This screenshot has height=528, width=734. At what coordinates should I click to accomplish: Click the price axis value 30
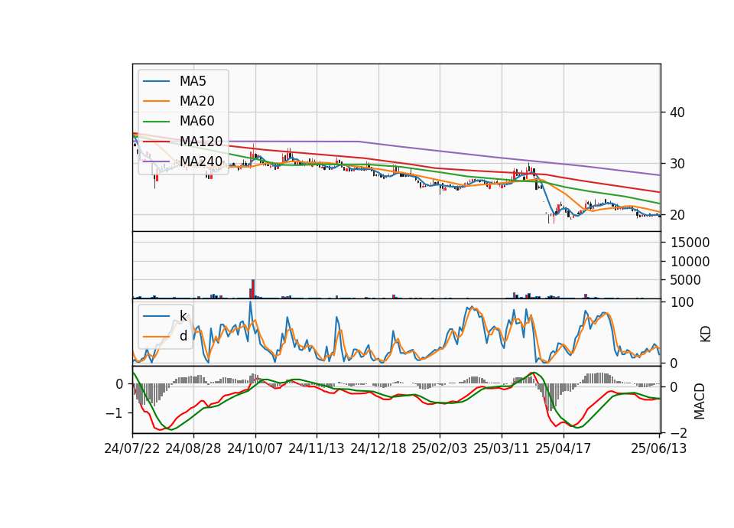[x=677, y=164]
